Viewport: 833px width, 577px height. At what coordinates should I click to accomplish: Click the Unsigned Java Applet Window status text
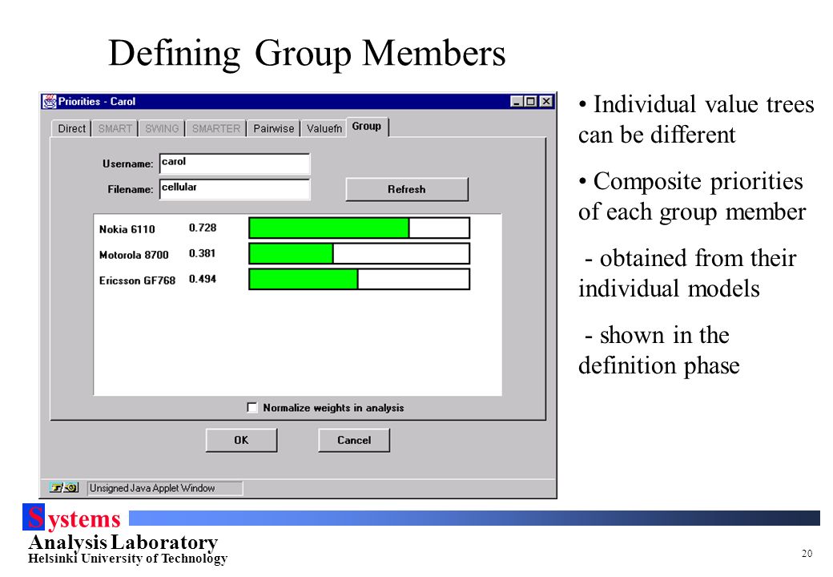pyautogui.click(x=152, y=488)
